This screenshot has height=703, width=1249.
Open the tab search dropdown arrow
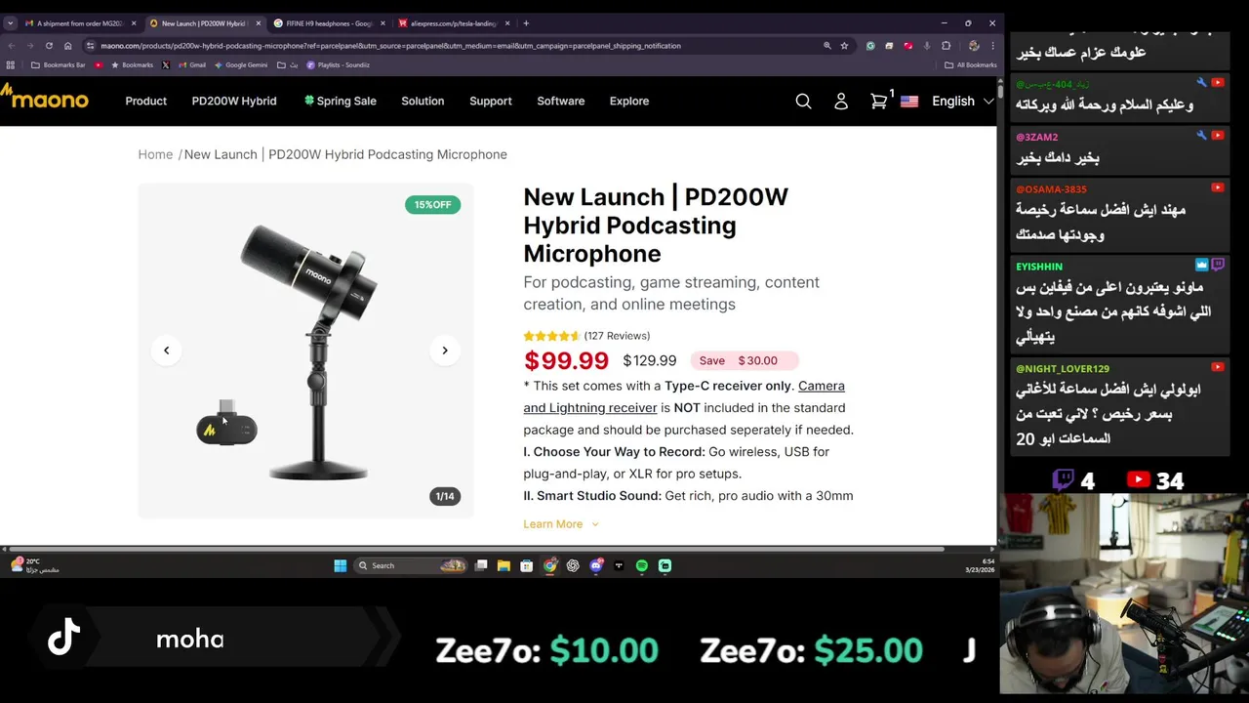10,23
